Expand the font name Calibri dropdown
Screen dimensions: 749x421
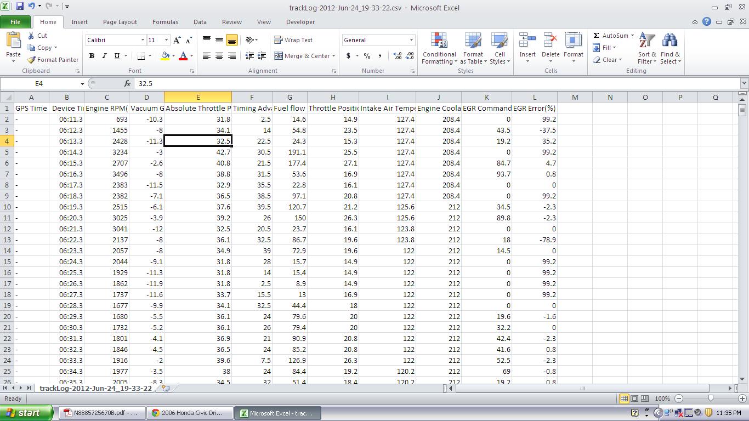click(x=143, y=40)
